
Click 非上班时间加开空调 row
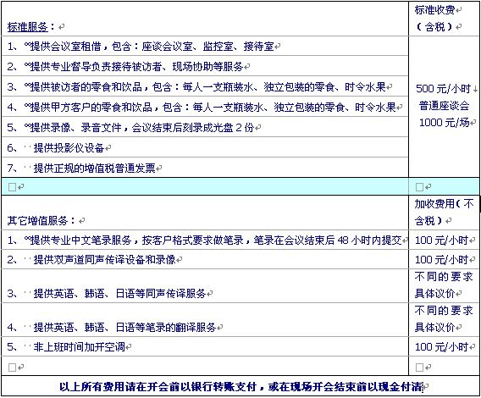coord(205,346)
